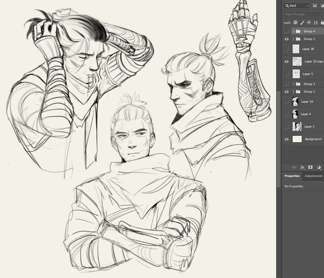Click prevent artboard auto-nesting lock icon
Viewport: 324px width, 278px height.
coord(315,23)
